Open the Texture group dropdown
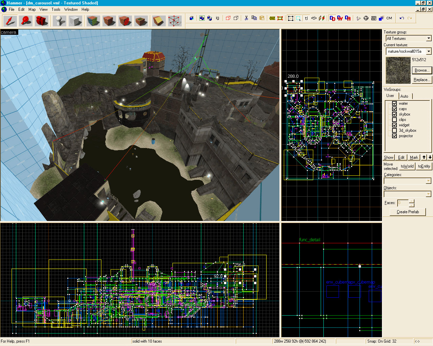The image size is (433, 346). pyautogui.click(x=429, y=38)
